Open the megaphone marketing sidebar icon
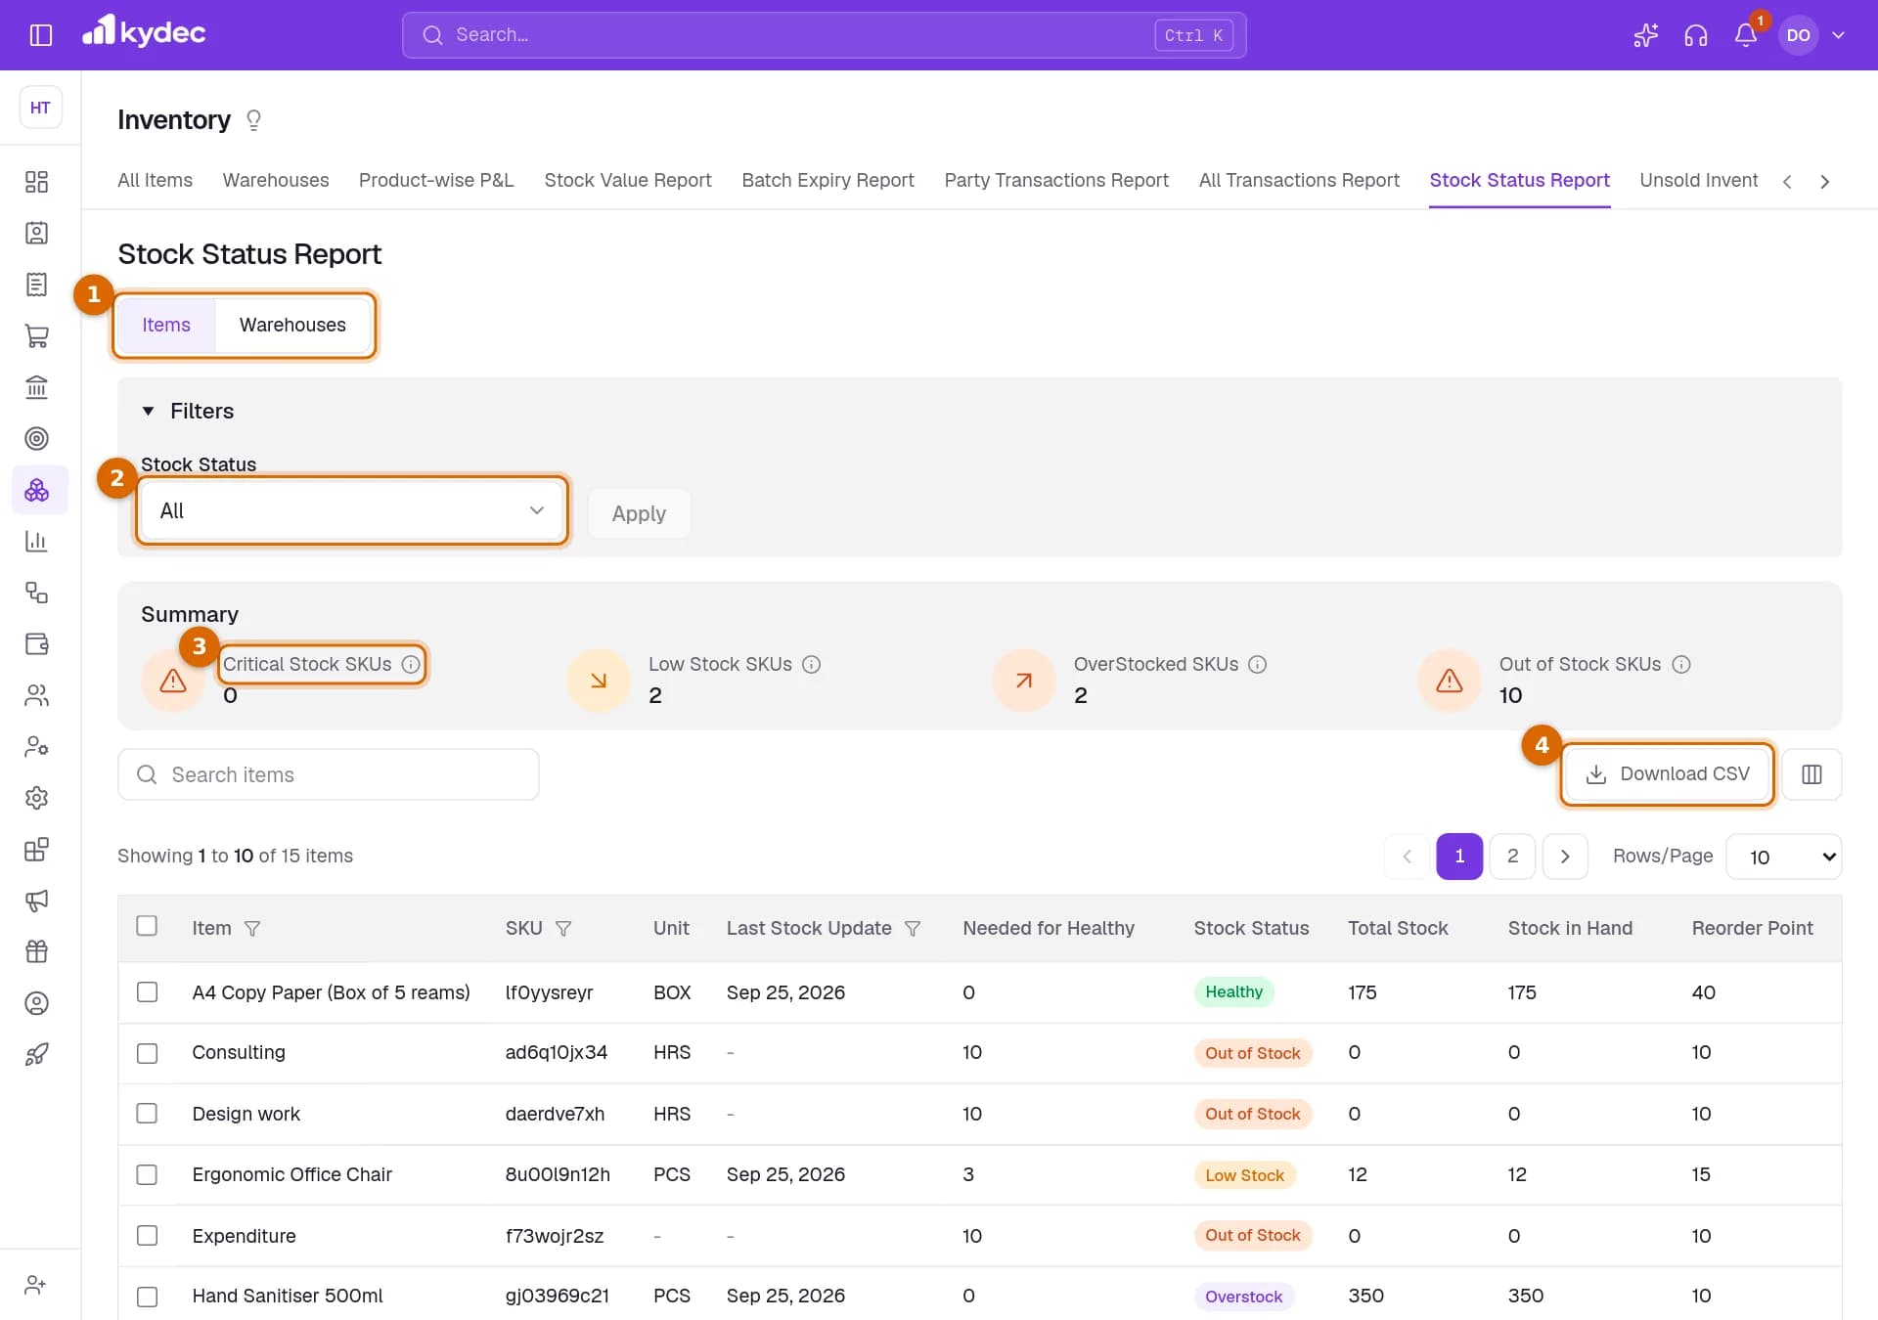This screenshot has height=1320, width=1878. 36,901
